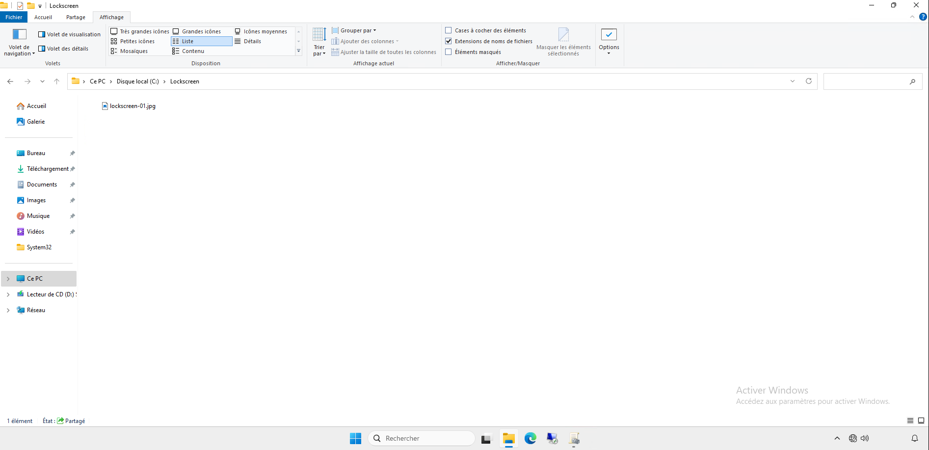
Task: Switch layout to Détails view
Action: point(252,41)
